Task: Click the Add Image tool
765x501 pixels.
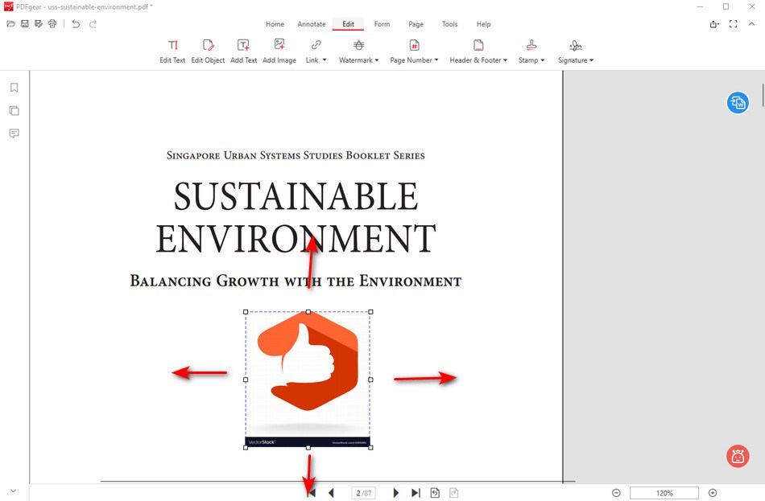Action: (x=279, y=50)
